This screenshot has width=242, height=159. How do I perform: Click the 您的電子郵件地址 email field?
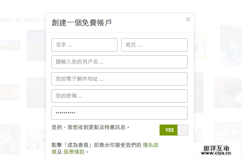pos(119,79)
